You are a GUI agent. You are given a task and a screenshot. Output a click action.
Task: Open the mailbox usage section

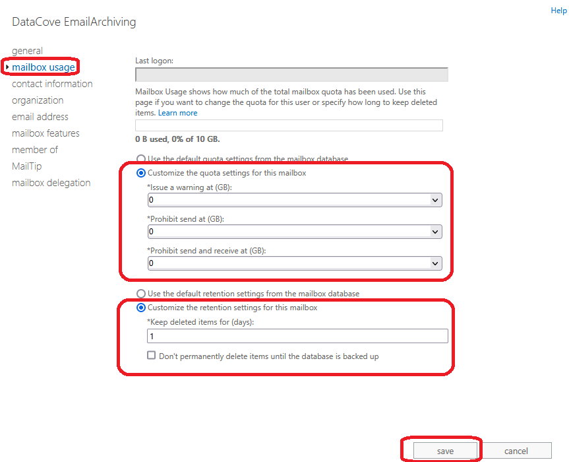click(x=44, y=67)
